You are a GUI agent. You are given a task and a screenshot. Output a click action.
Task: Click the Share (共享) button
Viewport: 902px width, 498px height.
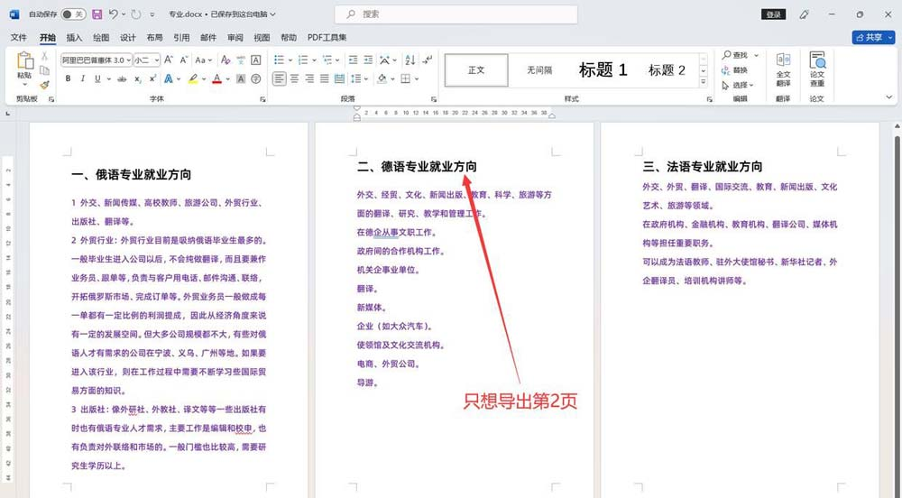point(873,37)
